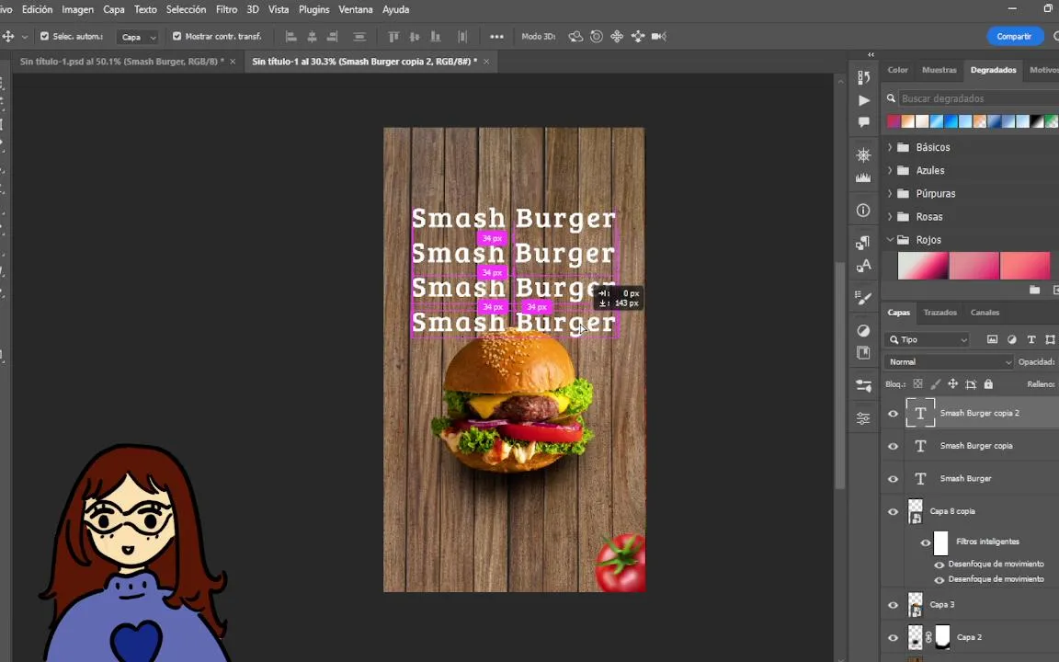
Task: Open the Libraries panel icon
Action: pyautogui.click(x=863, y=353)
